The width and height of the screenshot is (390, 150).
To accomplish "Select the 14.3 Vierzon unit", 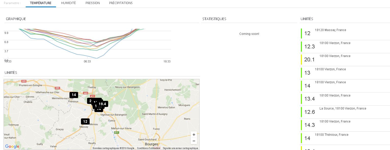I will click(x=335, y=121).
